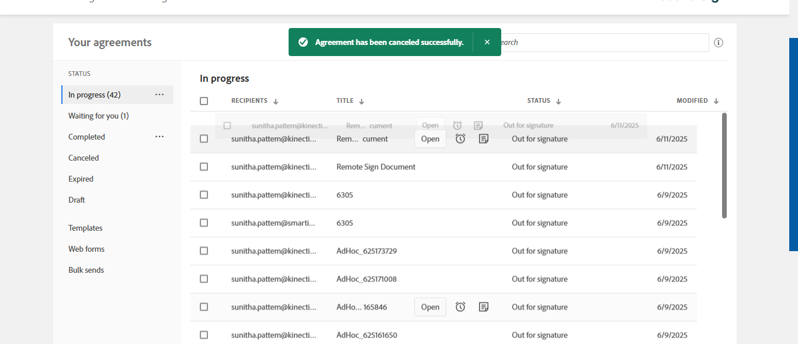Viewport: 798px width, 344px height.
Task: Open the Templates link in sidebar
Action: pyautogui.click(x=85, y=228)
